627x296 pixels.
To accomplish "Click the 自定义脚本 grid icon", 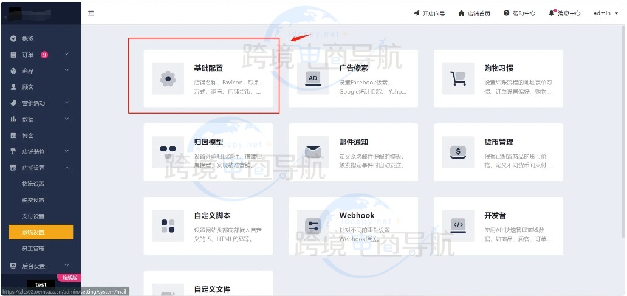I will [168, 225].
